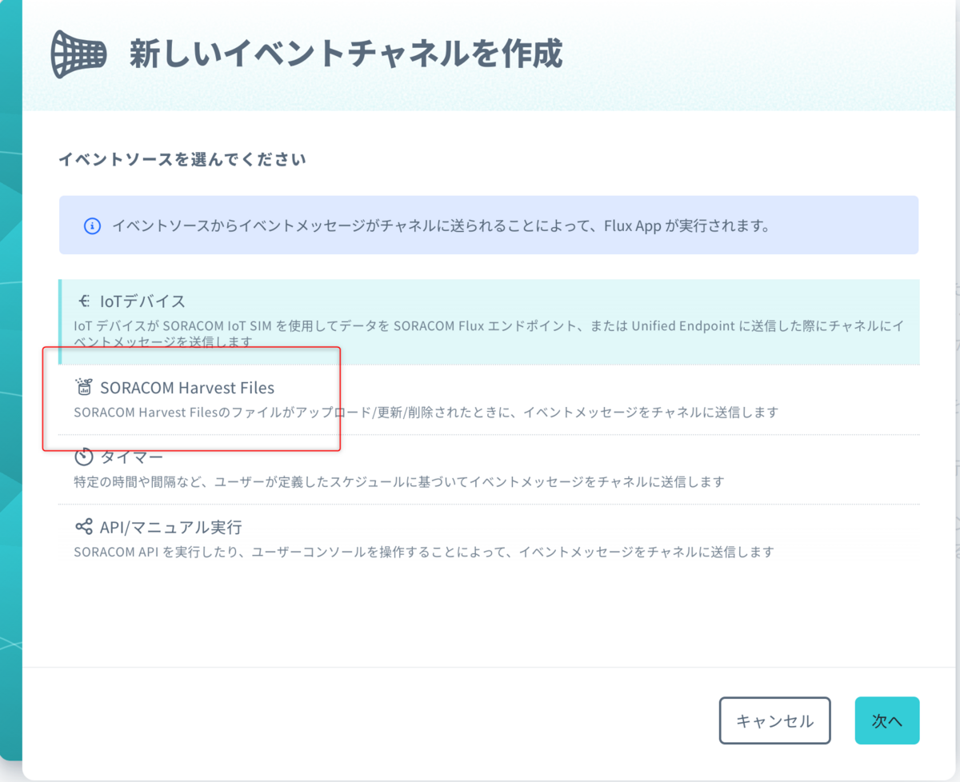Select the IoTデバイス event source
The height and width of the screenshot is (782, 960).
tap(490, 322)
